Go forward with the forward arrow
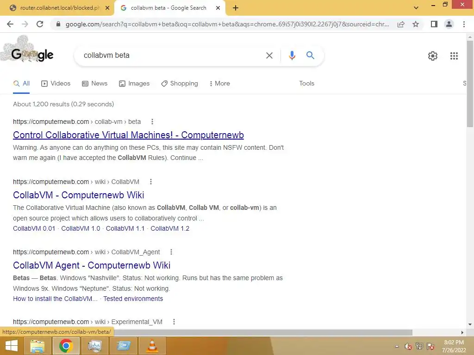Viewport: 474px width, 355px height. [25, 24]
